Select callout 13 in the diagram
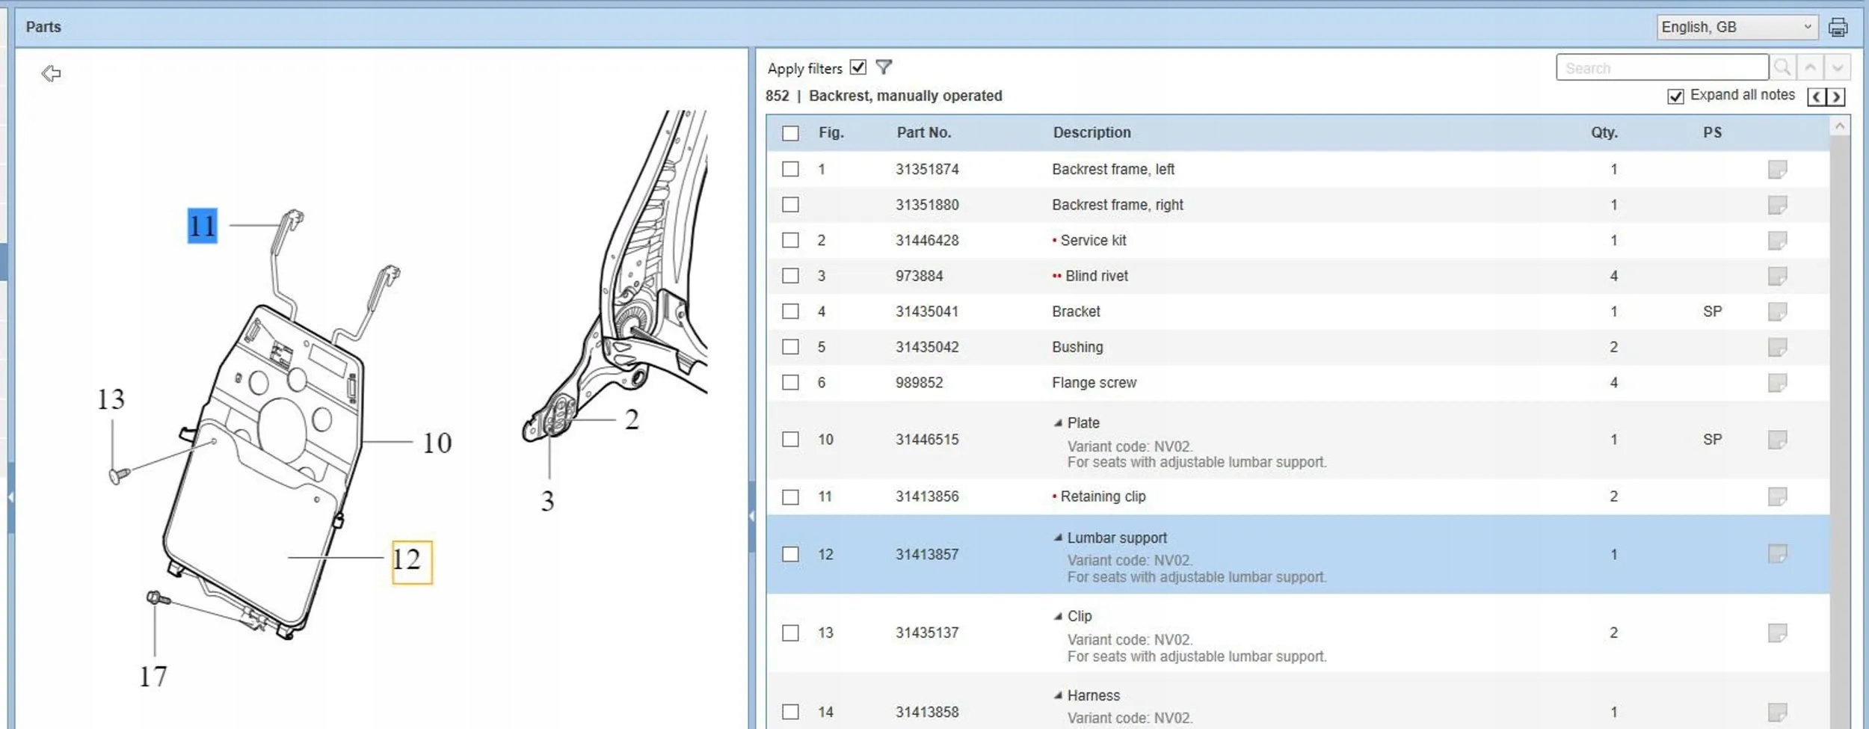This screenshot has width=1869, height=729. [x=111, y=399]
